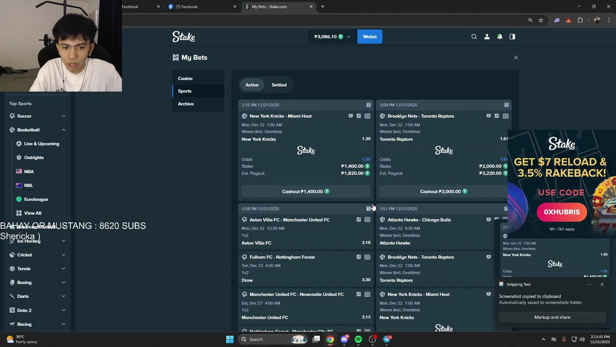Expand the Soccer sports section
The width and height of the screenshot is (616, 347).
pyautogui.click(x=64, y=116)
